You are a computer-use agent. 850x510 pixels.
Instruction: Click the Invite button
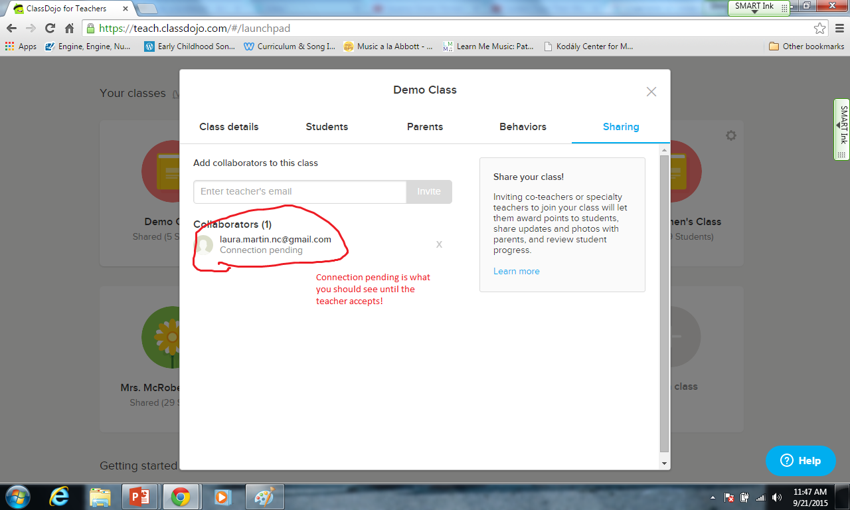pyautogui.click(x=429, y=191)
